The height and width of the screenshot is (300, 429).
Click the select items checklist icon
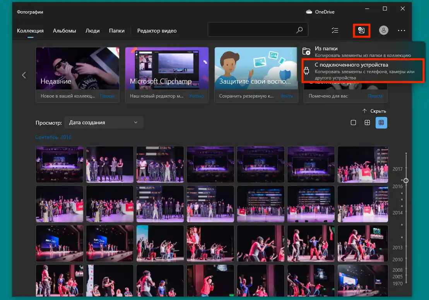[335, 31]
